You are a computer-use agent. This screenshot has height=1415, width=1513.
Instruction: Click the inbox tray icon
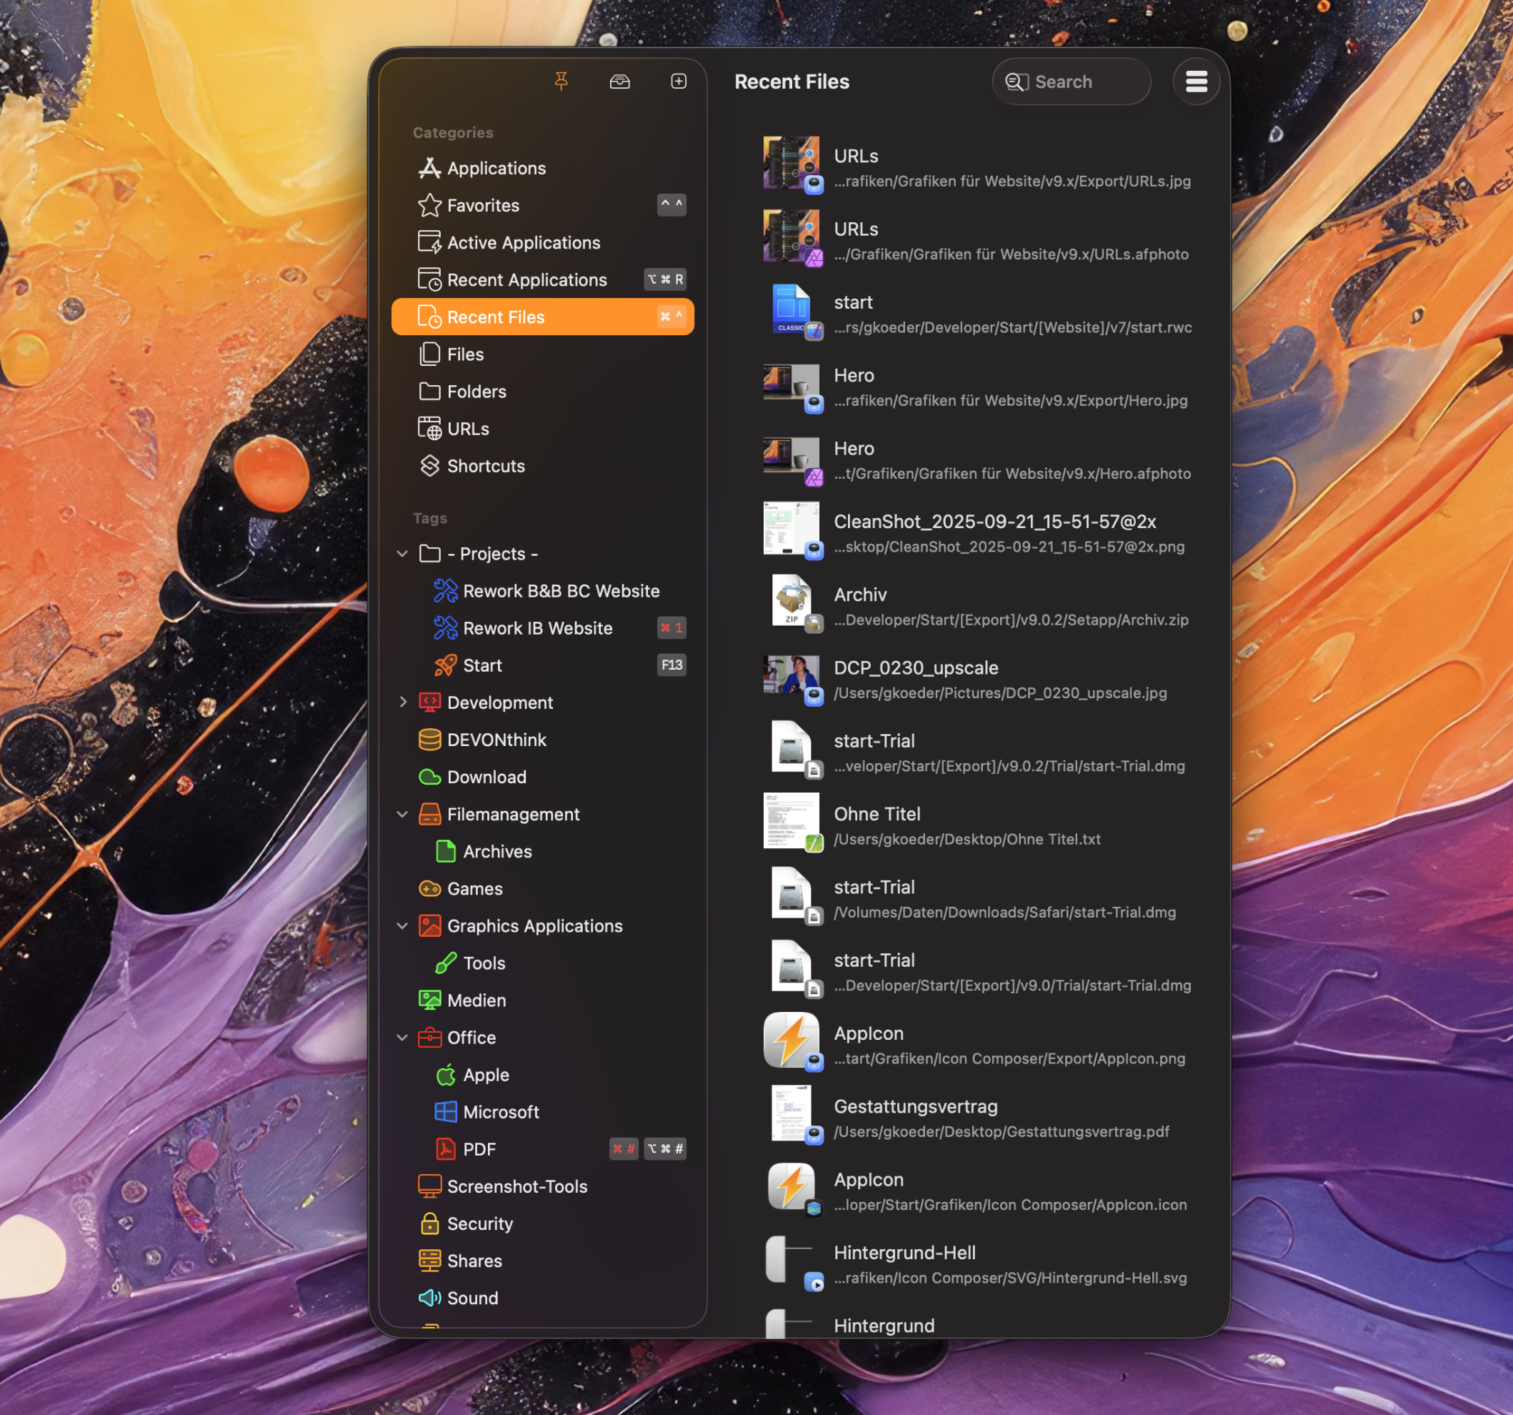pos(619,81)
